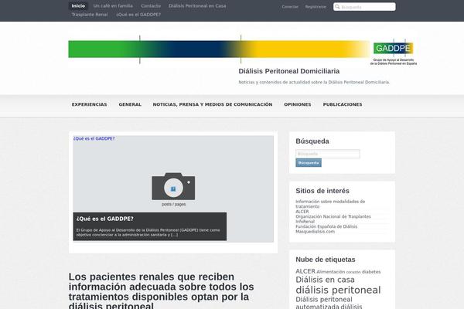This screenshot has width=464, height=309.
Task: Click the green-blue-yellow header banner
Action: (x=219, y=49)
